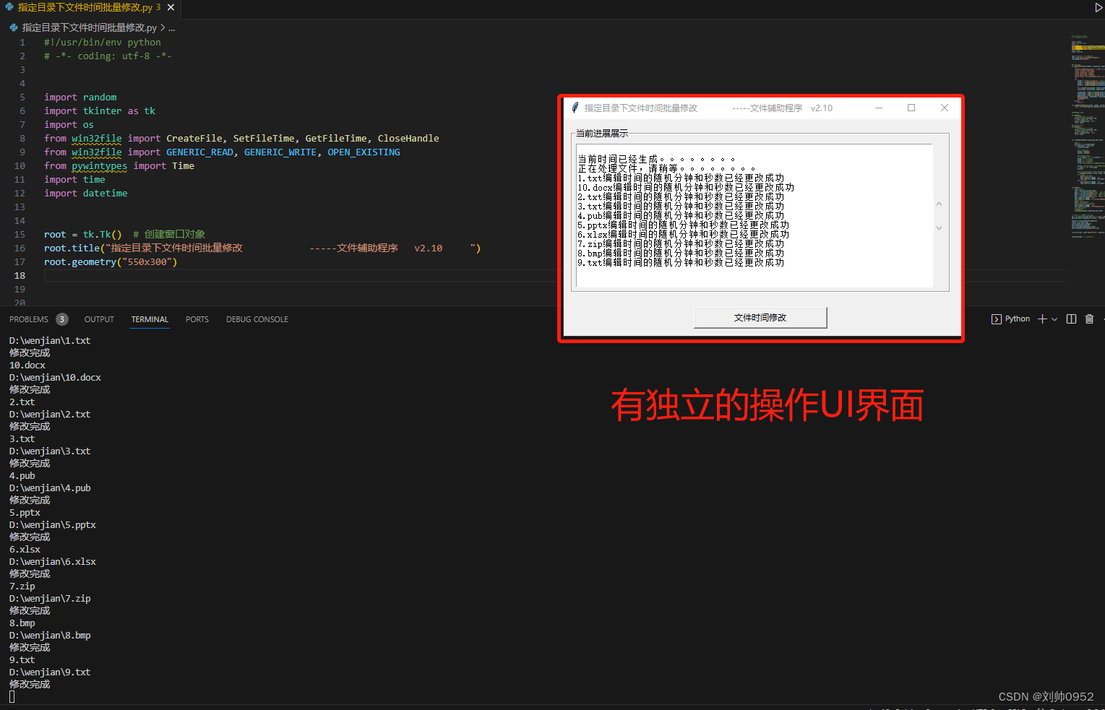
Task: Click pywintypes import on line 10
Action: point(99,165)
